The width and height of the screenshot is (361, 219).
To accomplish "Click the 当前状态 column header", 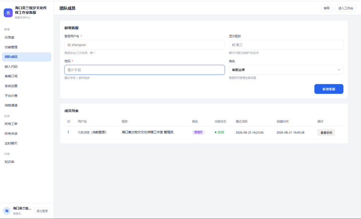I will (220, 121).
